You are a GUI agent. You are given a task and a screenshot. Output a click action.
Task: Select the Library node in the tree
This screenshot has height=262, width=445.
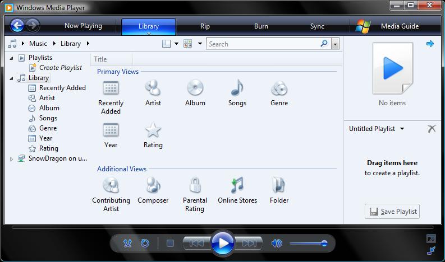[x=39, y=78]
